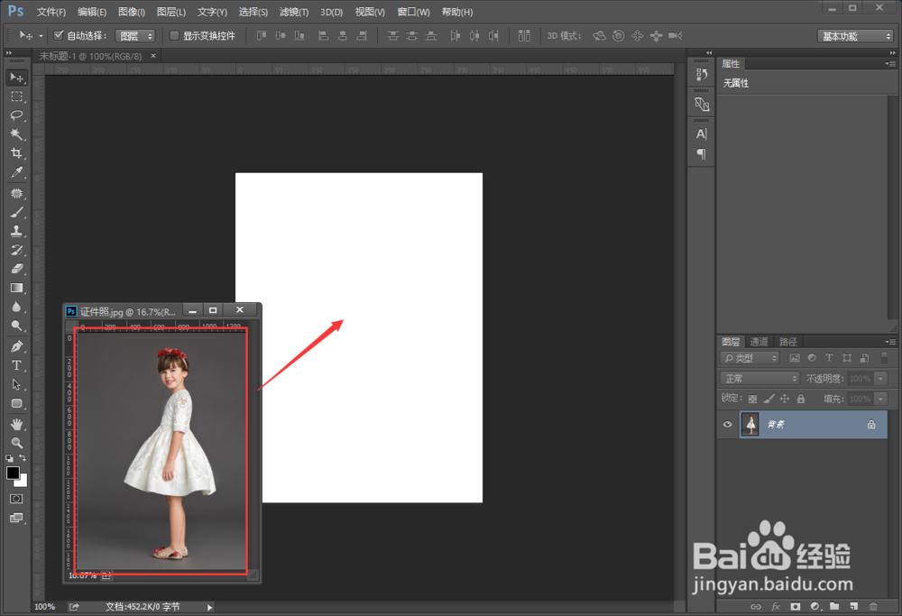Add a layer mask
The height and width of the screenshot is (616, 902).
coord(795,606)
